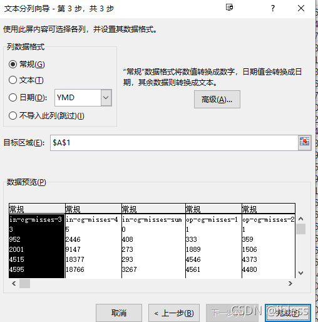The width and height of the screenshot is (318, 322).
Task: Click the dialog display options icon in title bar
Action: pyautogui.click(x=229, y=8)
